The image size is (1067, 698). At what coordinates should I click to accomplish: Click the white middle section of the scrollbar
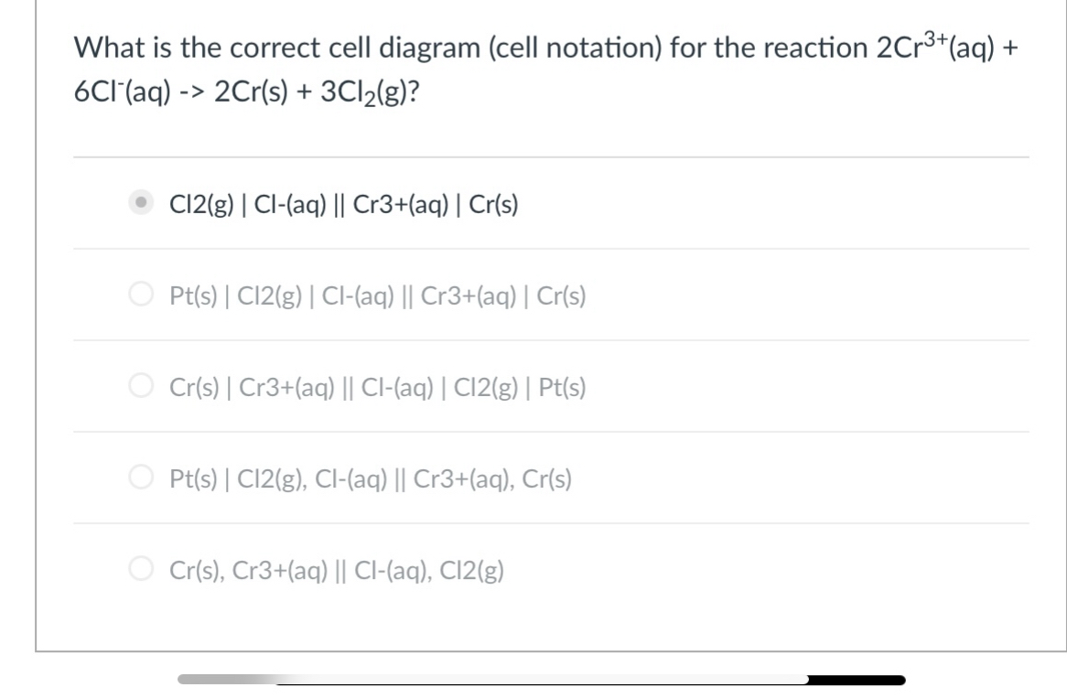(x=543, y=679)
